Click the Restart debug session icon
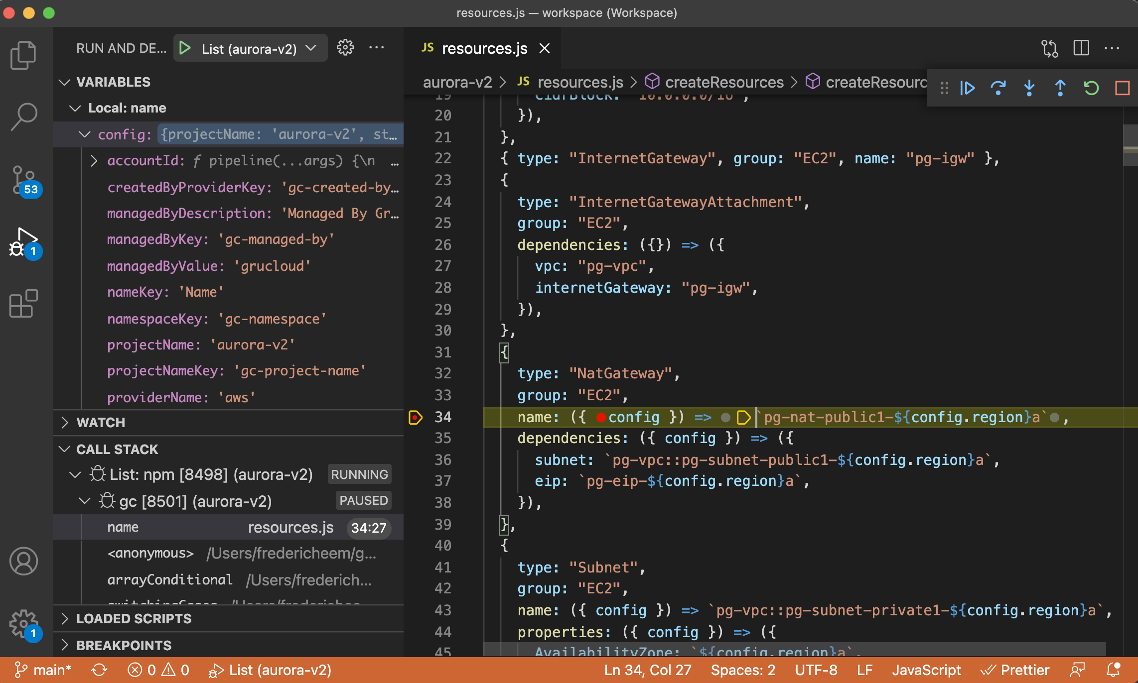The height and width of the screenshot is (683, 1138). 1091,88
